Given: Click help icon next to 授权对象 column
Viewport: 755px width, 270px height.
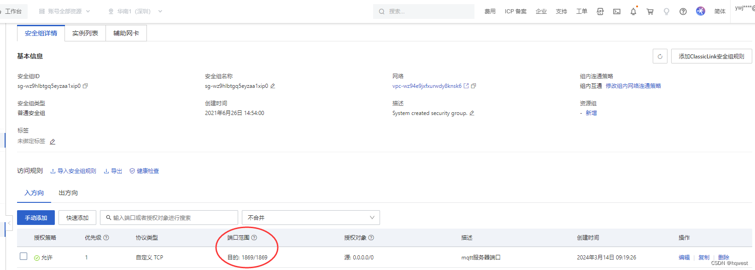Looking at the screenshot, I should pyautogui.click(x=371, y=238).
